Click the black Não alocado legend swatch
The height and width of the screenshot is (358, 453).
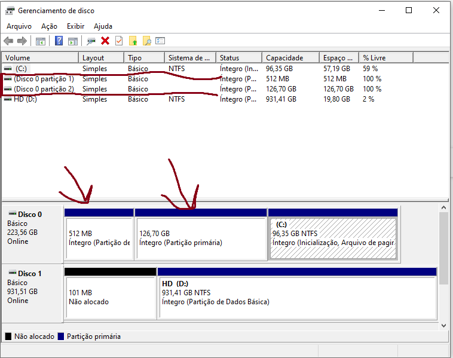[x=8, y=336]
